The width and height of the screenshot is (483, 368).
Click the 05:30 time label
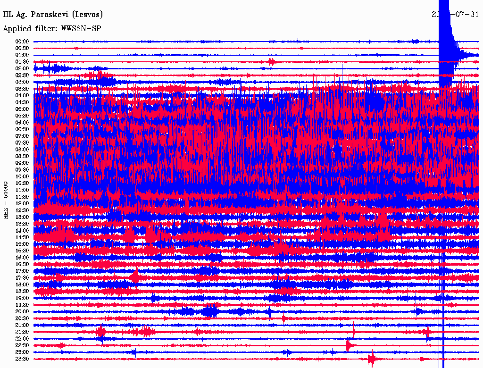click(22, 116)
